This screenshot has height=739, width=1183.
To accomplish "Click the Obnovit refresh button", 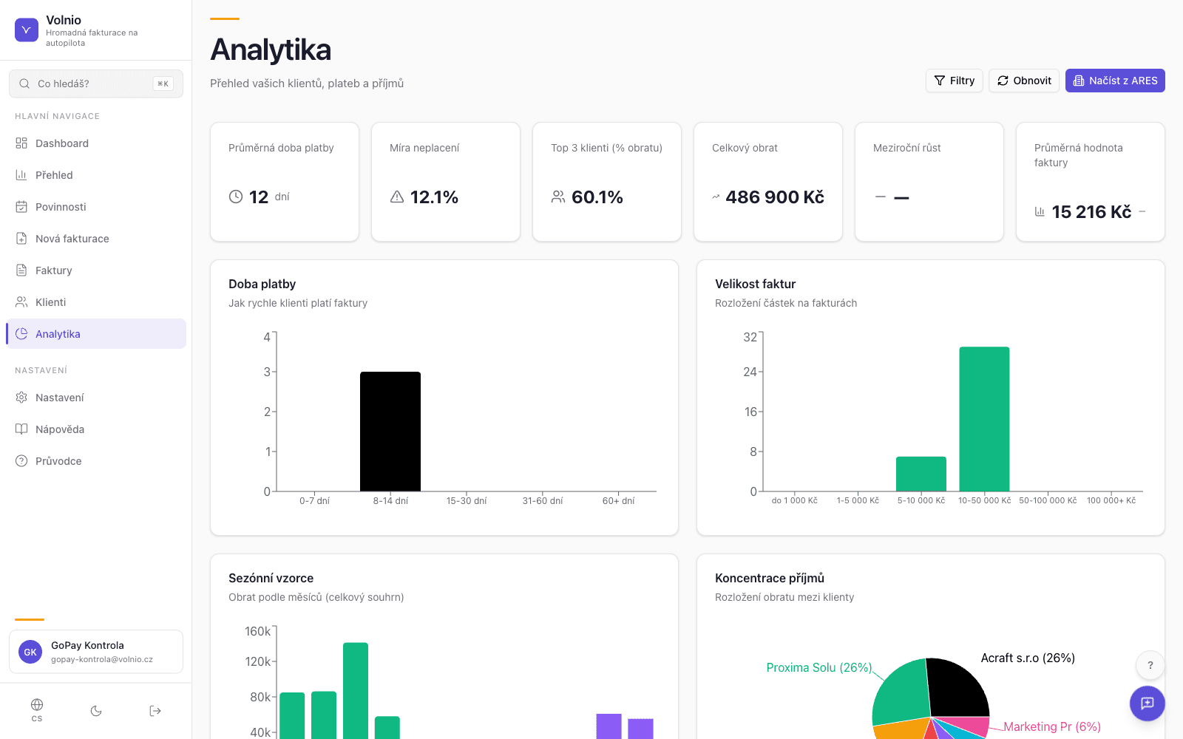I will click(x=1024, y=81).
